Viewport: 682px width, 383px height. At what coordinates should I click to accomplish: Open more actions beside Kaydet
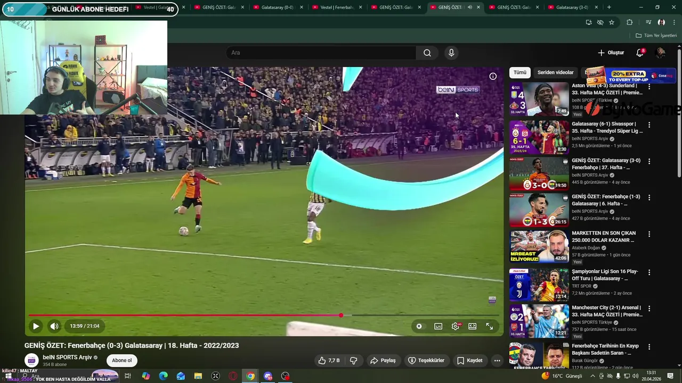pos(497,360)
